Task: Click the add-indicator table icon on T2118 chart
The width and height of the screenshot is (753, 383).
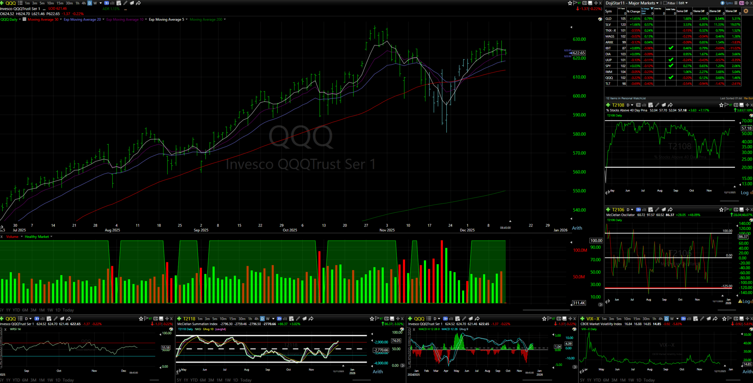Action: (x=291, y=319)
